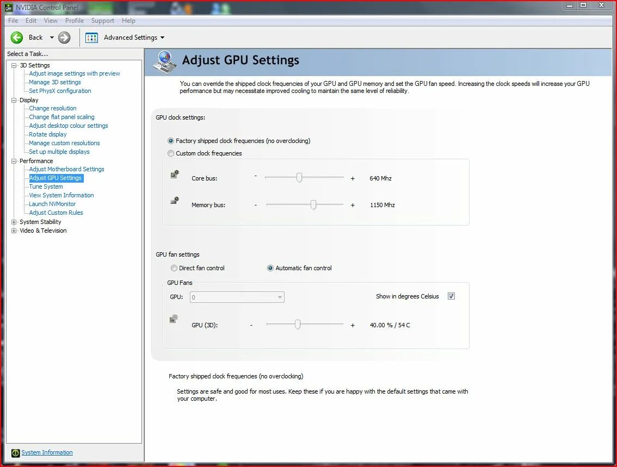
Task: Open Manage 3D settings page
Action: coord(55,82)
